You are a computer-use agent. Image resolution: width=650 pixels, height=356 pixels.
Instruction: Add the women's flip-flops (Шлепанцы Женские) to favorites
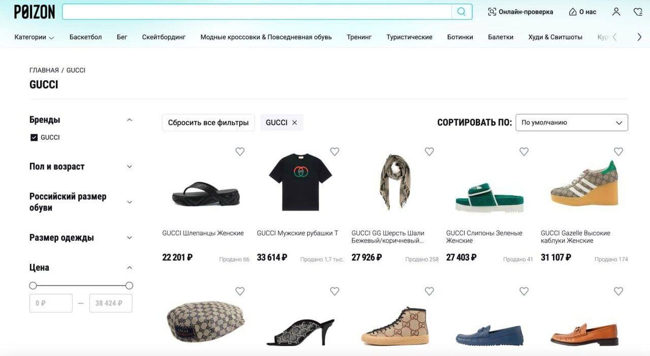click(240, 152)
